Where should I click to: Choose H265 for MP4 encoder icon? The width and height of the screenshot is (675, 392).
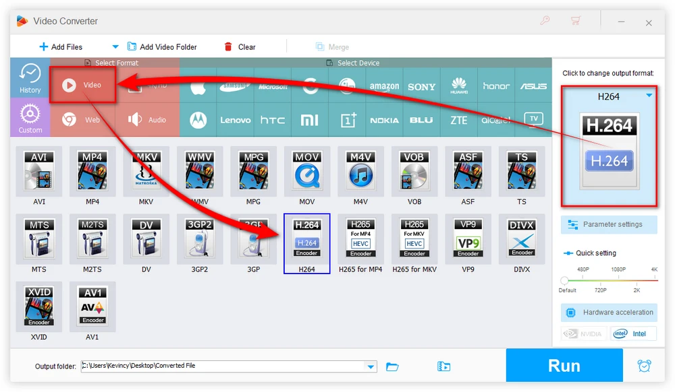click(x=360, y=238)
